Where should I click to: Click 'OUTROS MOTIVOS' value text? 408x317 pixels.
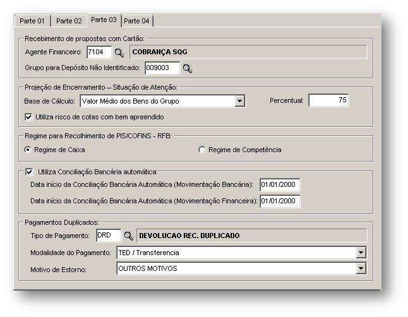148,268
